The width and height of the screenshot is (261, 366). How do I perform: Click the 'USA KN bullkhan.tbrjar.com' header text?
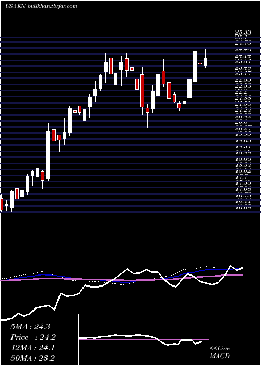41,6
